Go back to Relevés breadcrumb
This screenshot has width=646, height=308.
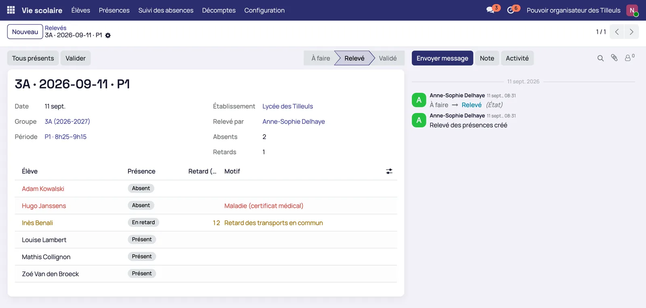pos(56,28)
